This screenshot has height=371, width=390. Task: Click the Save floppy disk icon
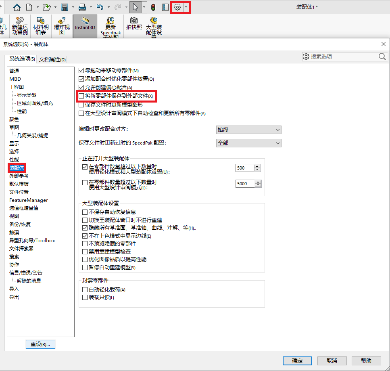[65, 7]
